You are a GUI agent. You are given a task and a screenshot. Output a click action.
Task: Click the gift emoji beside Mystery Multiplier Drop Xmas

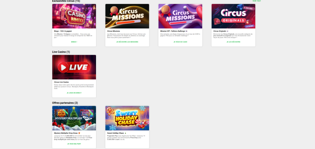79,133
